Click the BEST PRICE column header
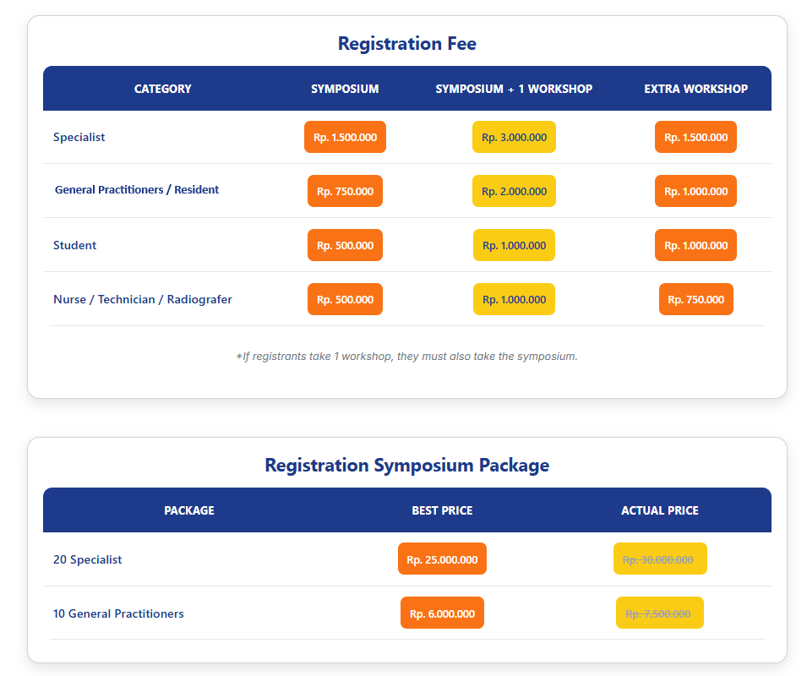 (x=442, y=510)
